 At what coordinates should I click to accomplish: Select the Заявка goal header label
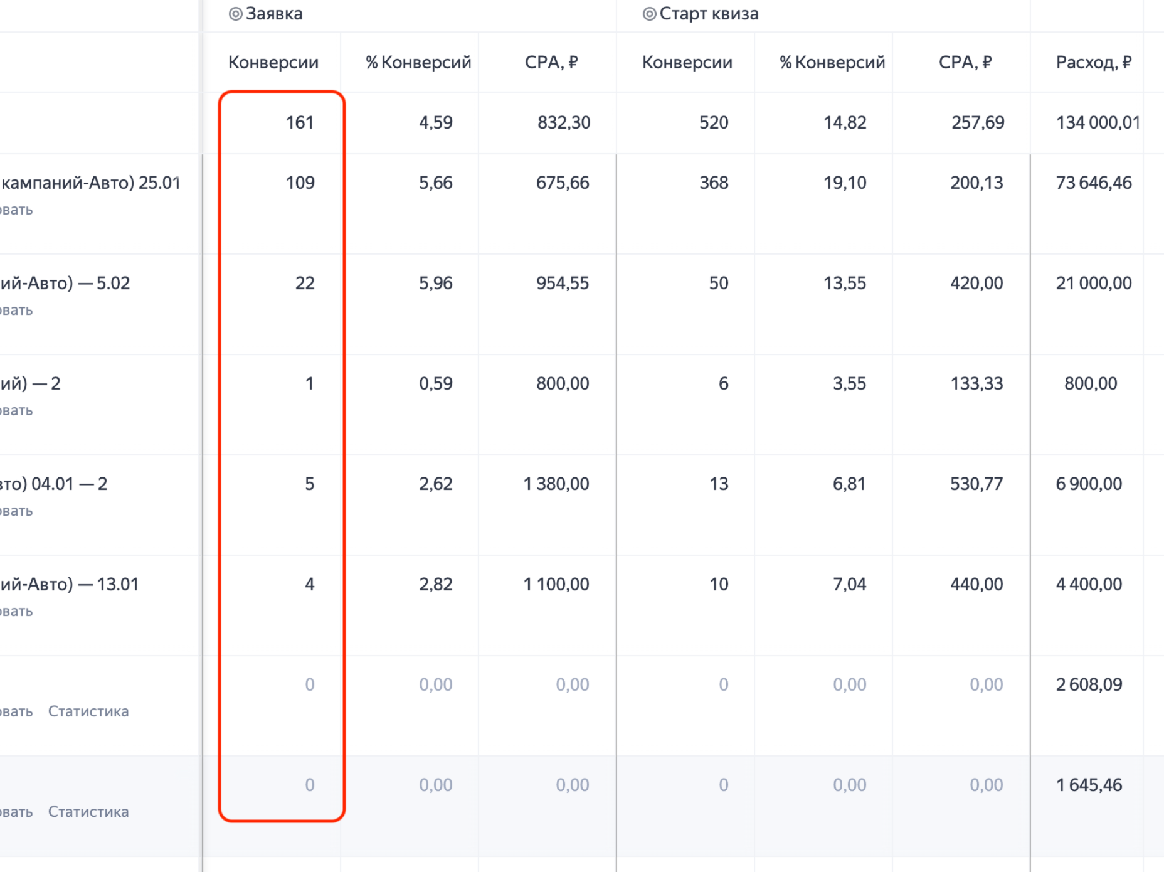[274, 14]
